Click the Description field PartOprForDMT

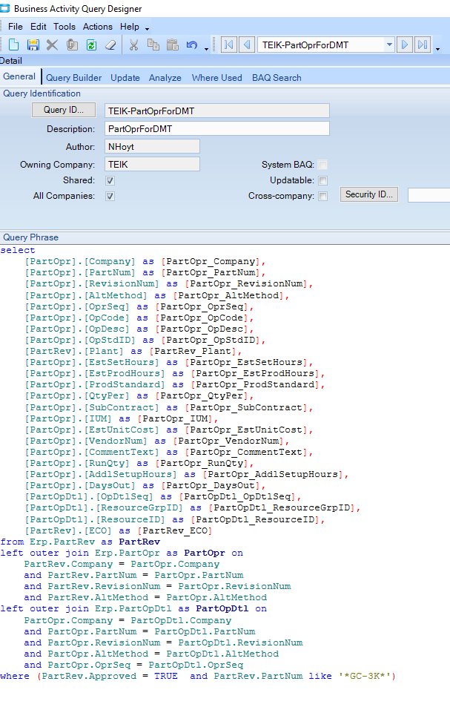(217, 128)
